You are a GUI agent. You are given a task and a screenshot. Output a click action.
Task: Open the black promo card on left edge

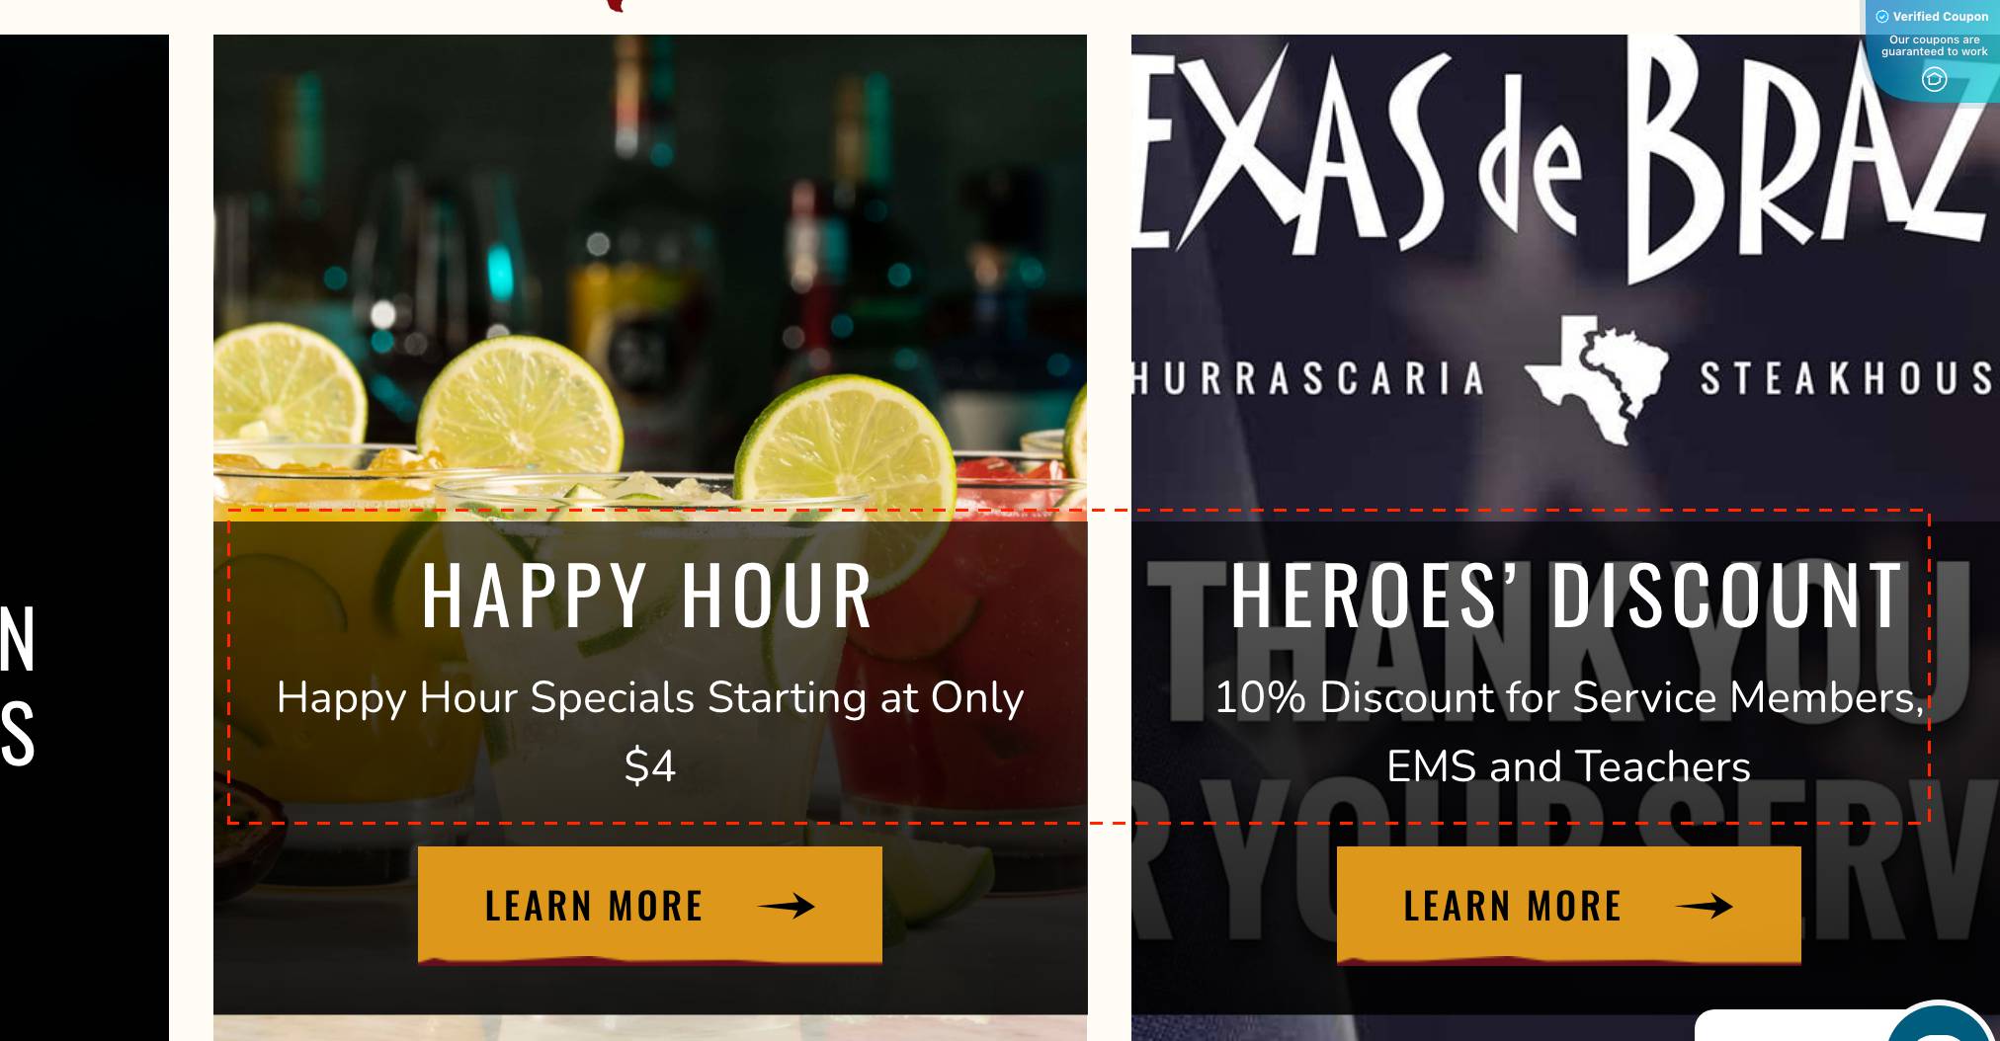click(84, 537)
